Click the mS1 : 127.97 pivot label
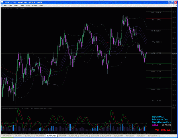 pyautogui.click(x=156, y=53)
